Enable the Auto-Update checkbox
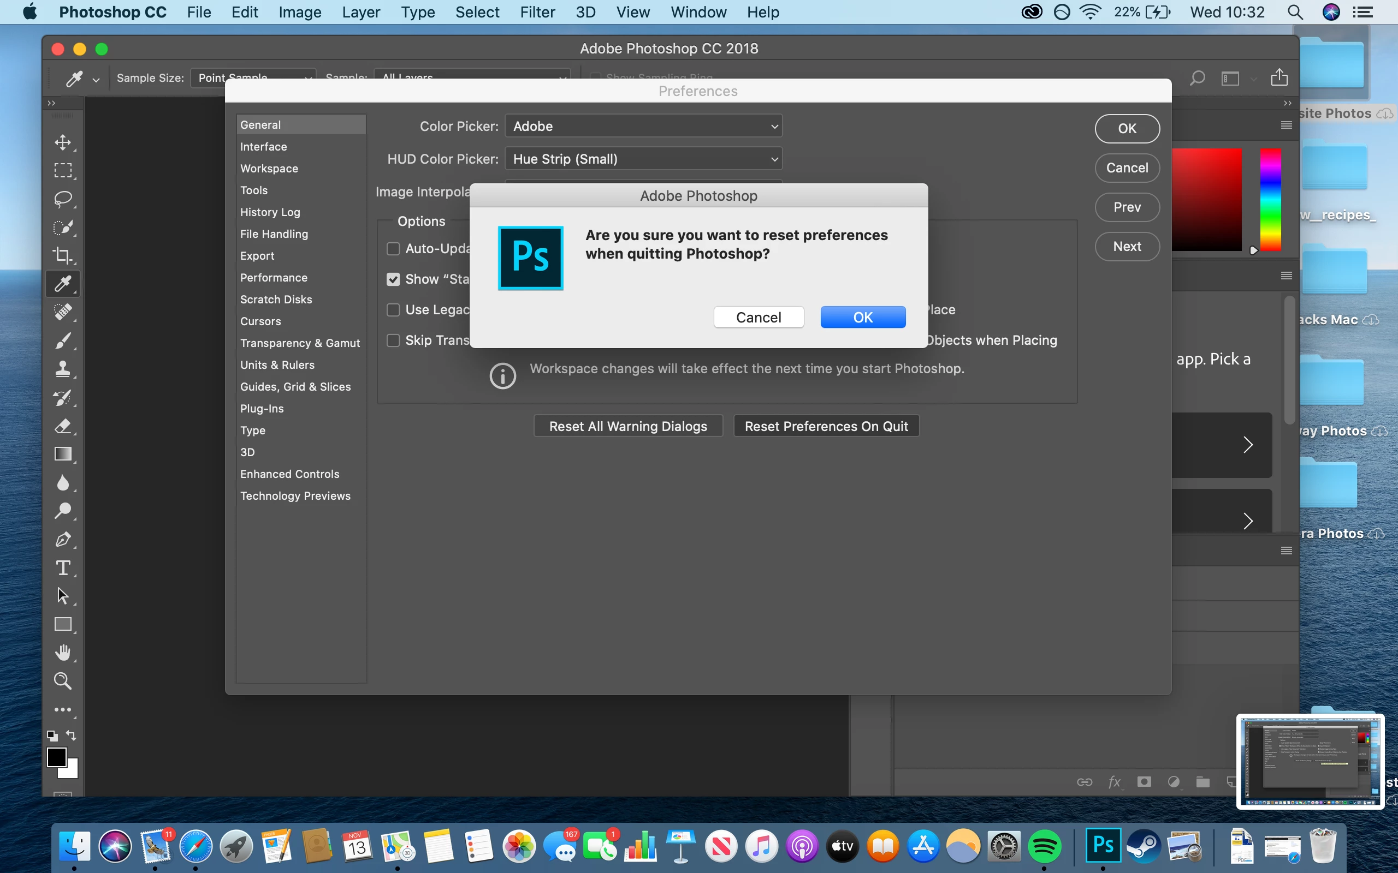This screenshot has width=1398, height=873. (x=393, y=249)
